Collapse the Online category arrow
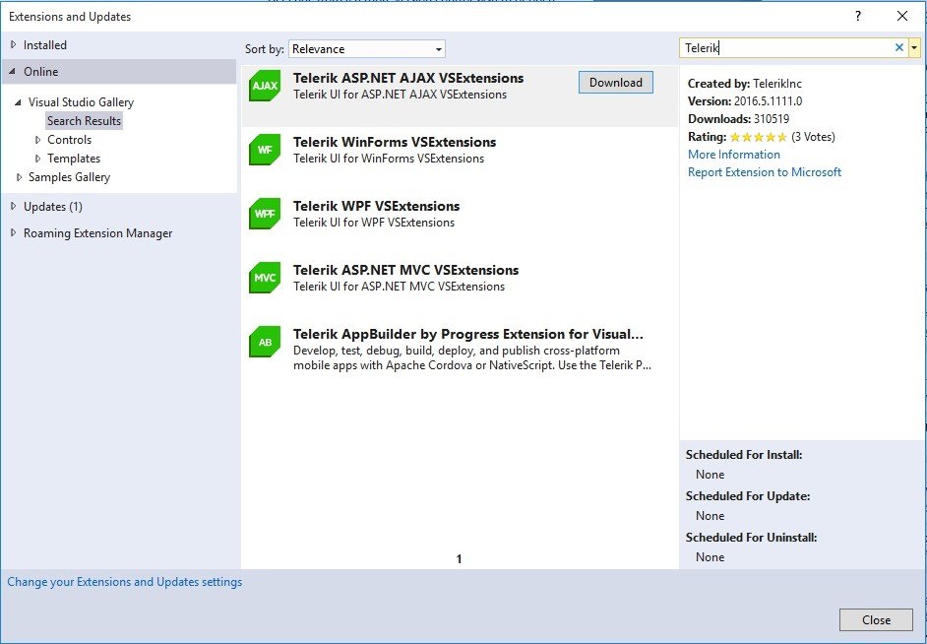 click(13, 72)
